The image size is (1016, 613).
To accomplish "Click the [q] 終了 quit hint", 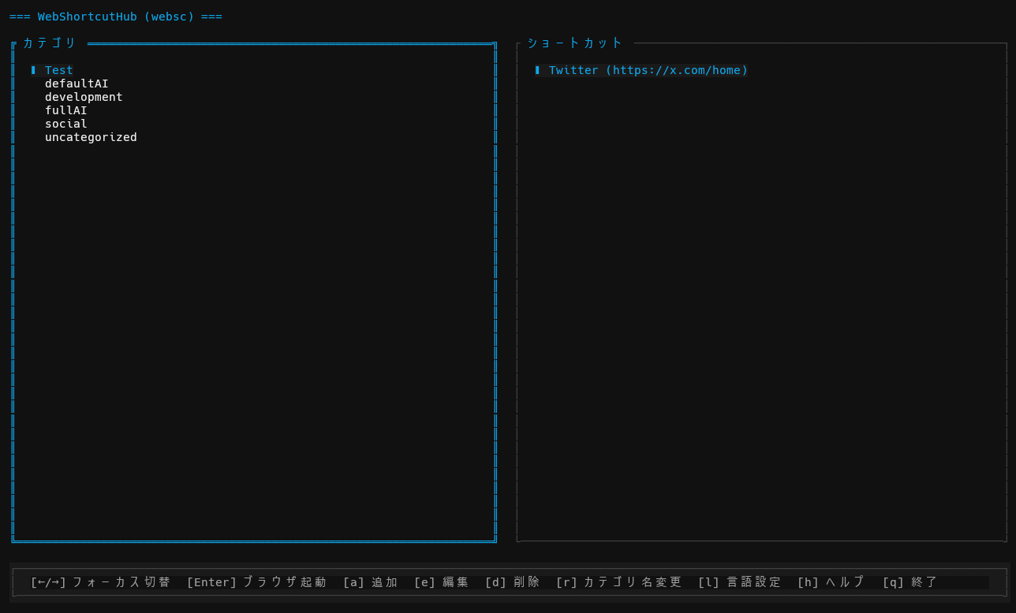I will pyautogui.click(x=910, y=582).
